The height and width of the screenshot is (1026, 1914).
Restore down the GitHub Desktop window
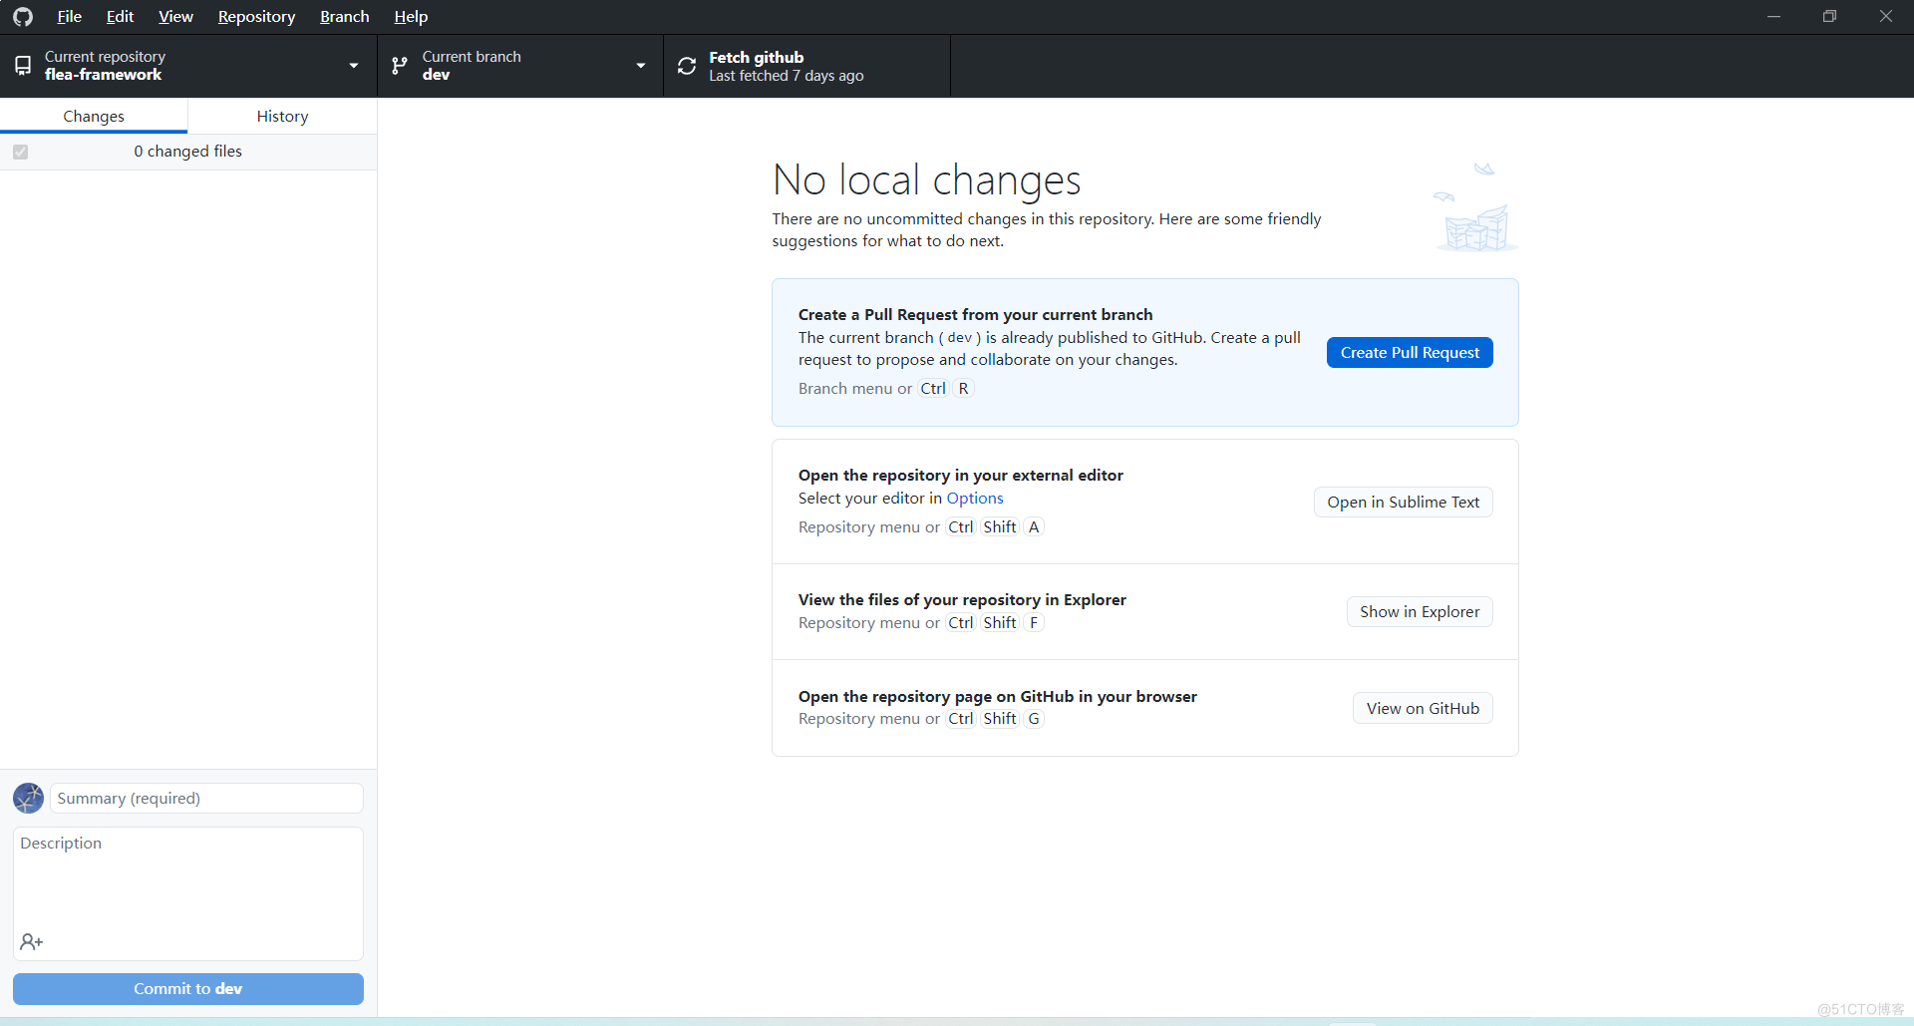click(x=1829, y=17)
